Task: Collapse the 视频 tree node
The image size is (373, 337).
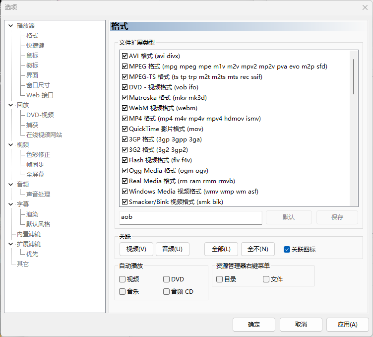Action: coord(10,145)
